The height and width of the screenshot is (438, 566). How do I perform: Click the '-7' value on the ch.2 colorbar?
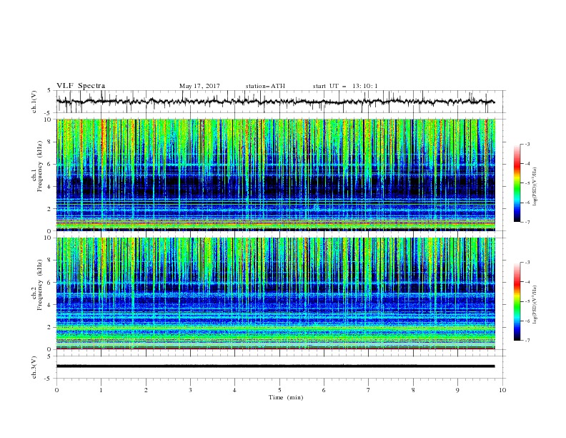[x=527, y=340]
